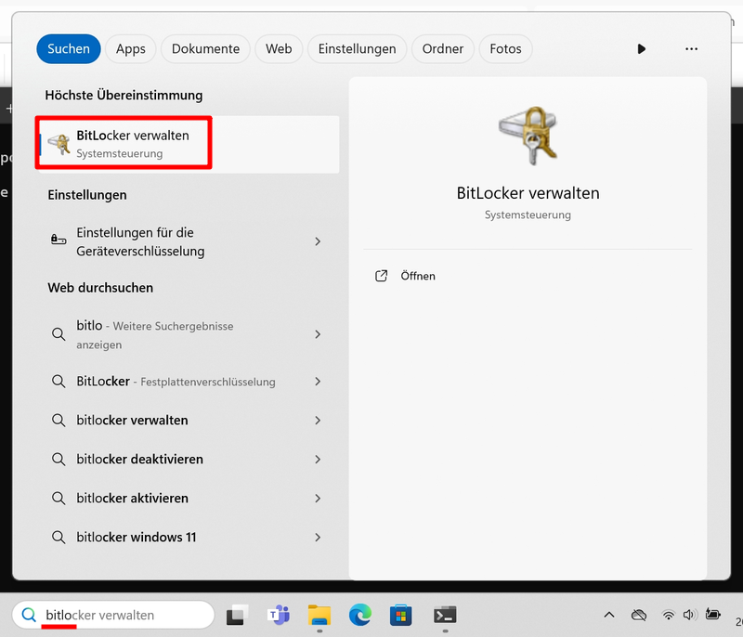Screen dimensions: 743x637
Task: Switch to the Einstellungen filter tab
Action: [357, 49]
